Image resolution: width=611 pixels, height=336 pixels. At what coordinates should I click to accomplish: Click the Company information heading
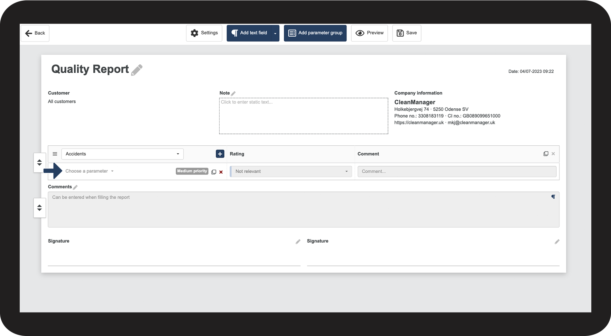pos(418,93)
